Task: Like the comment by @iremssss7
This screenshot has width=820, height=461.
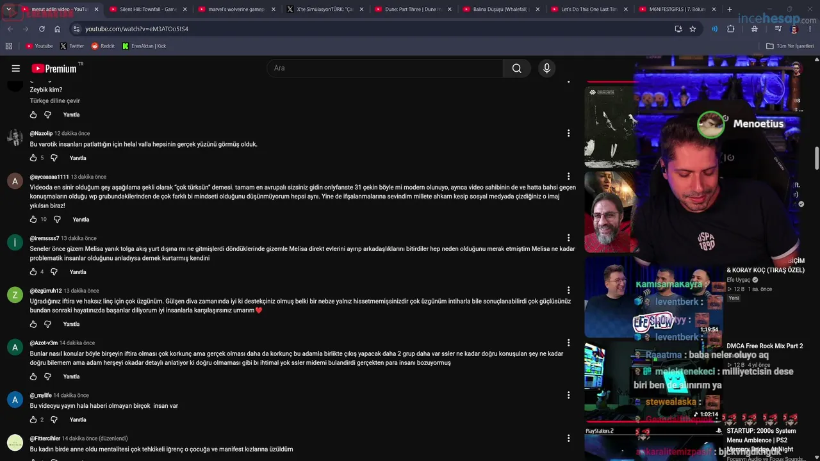Action: 33,272
